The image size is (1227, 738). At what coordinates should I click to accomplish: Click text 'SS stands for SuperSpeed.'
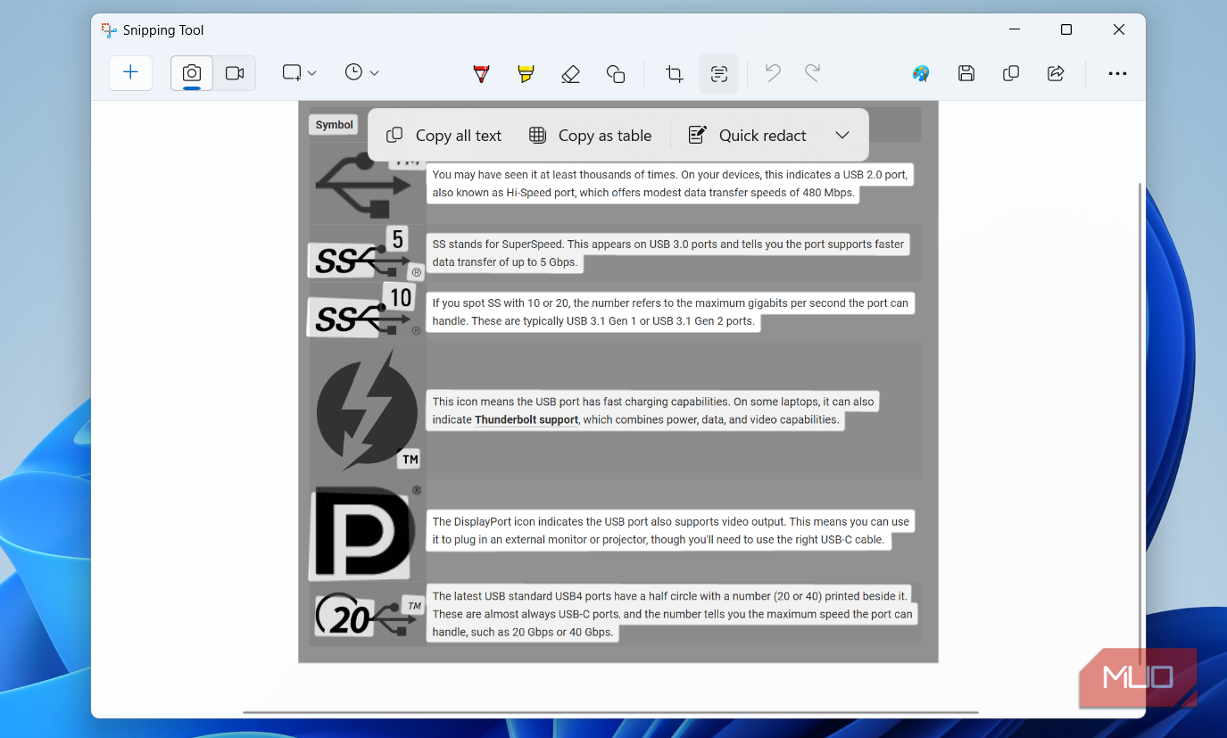pyautogui.click(x=499, y=245)
